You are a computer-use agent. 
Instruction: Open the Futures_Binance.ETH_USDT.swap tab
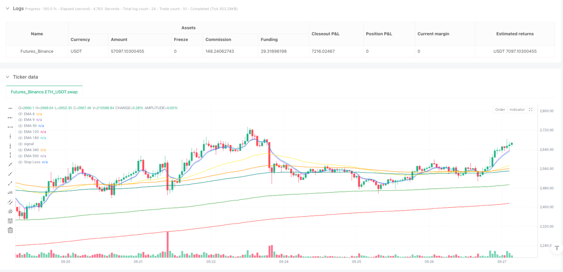44,92
